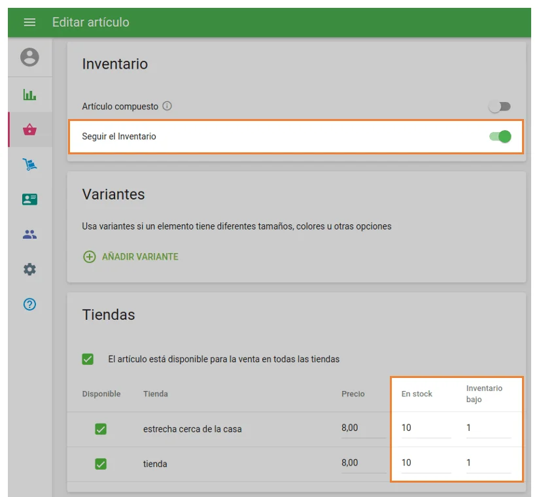Click the Seguir el Inventario label
Image resolution: width=539 pixels, height=497 pixels.
[119, 137]
